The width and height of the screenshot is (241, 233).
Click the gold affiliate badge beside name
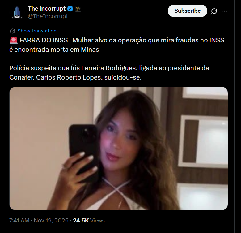coord(78,9)
